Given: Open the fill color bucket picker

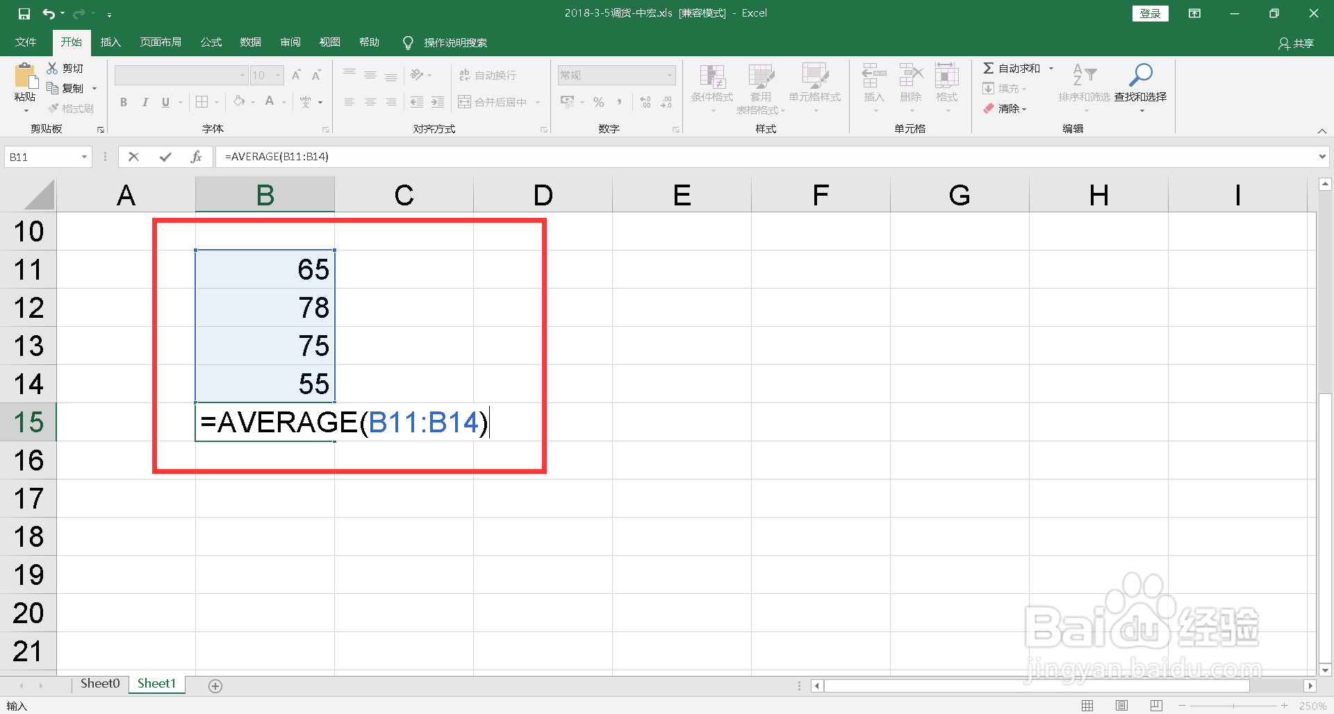Looking at the screenshot, I should tap(239, 101).
